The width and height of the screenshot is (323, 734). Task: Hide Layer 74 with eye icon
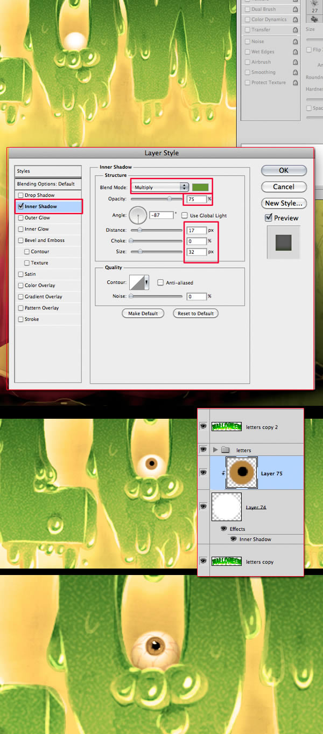tap(203, 507)
